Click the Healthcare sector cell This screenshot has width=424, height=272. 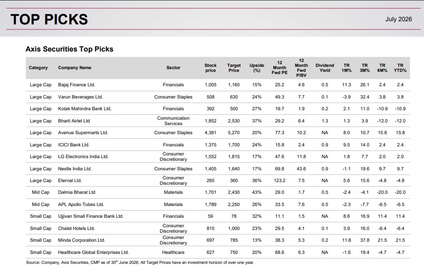tap(173, 253)
